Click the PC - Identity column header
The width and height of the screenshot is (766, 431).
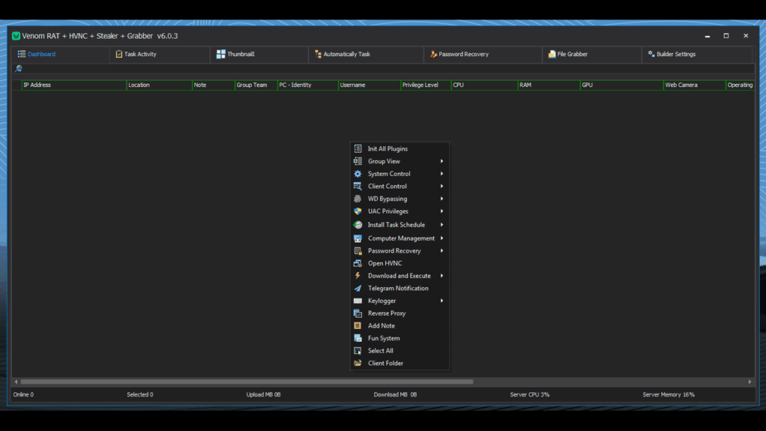coord(307,85)
